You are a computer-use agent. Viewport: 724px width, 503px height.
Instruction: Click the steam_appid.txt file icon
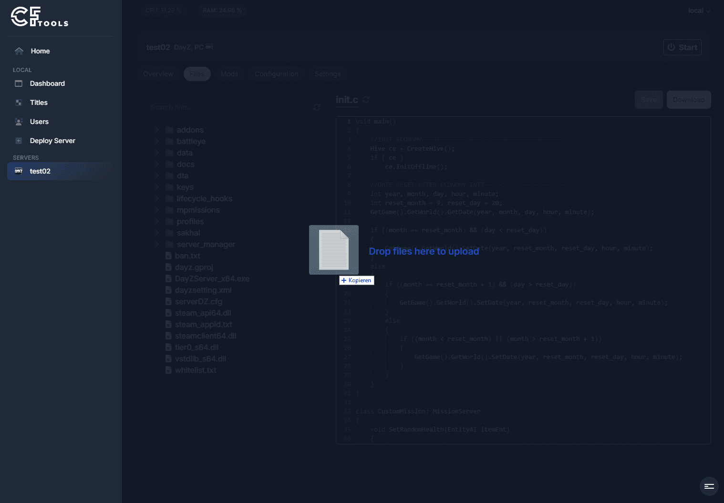[168, 324]
